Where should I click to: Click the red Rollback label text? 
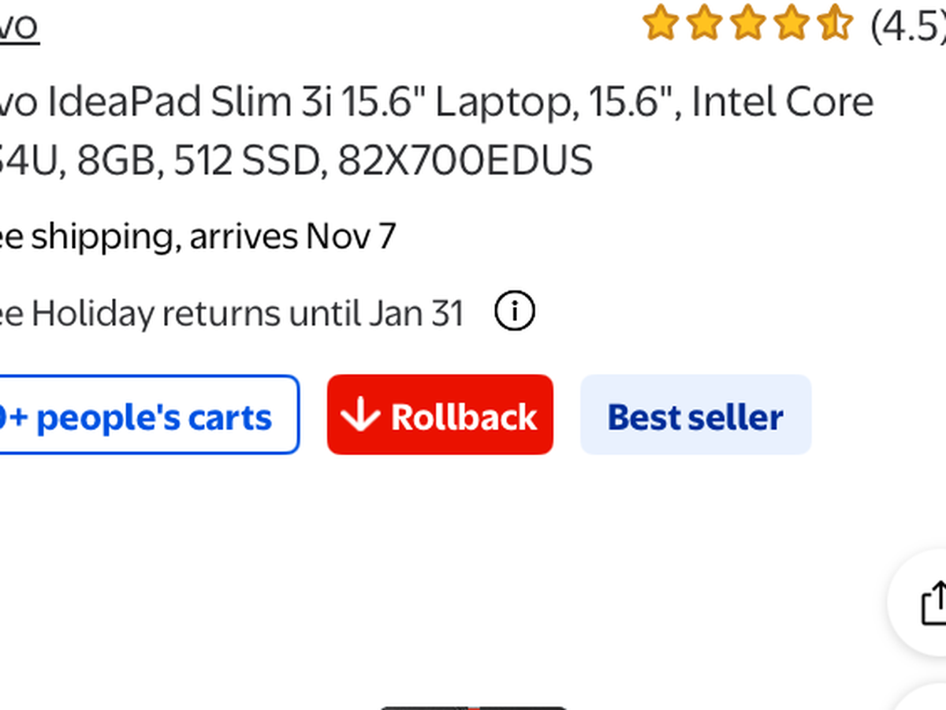click(x=464, y=416)
